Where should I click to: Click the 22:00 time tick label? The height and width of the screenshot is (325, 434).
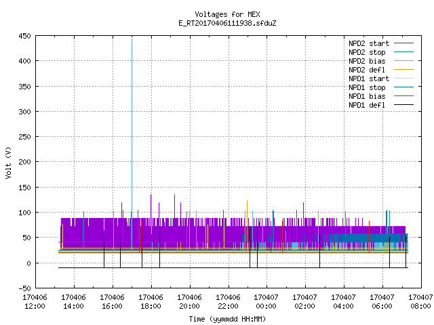[228, 306]
